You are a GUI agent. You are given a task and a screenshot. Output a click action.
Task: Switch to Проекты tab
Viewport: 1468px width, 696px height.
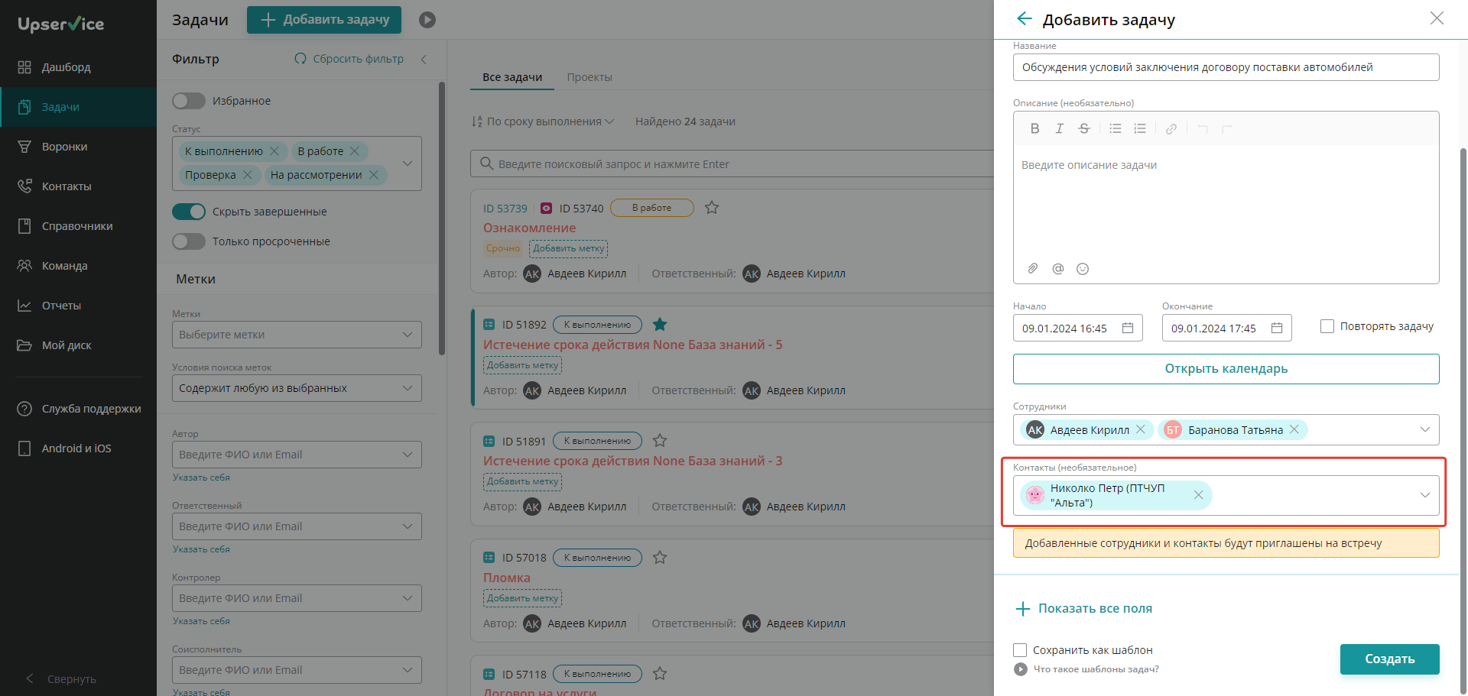pos(589,77)
